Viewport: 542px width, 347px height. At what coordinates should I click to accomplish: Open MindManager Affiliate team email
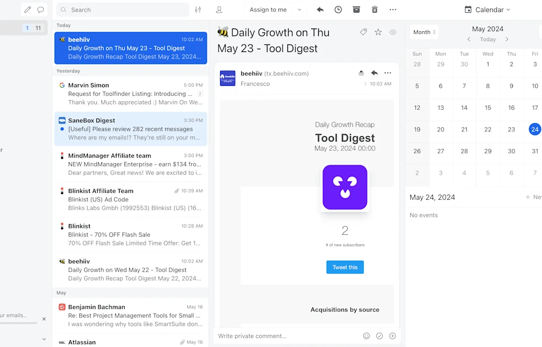pyautogui.click(x=131, y=164)
